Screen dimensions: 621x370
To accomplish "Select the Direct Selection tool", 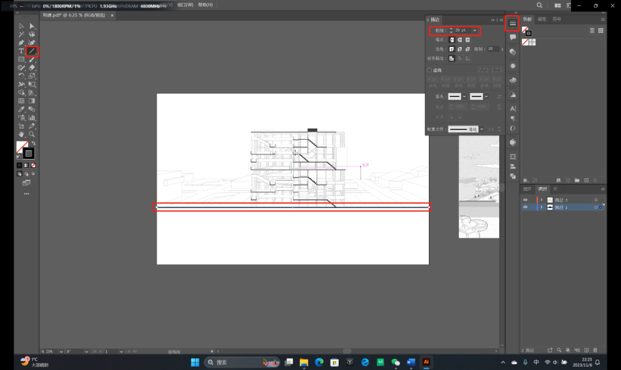I will coord(32,26).
